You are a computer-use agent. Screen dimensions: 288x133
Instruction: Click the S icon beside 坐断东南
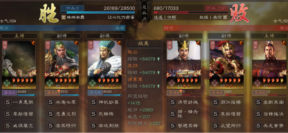click(258, 102)
